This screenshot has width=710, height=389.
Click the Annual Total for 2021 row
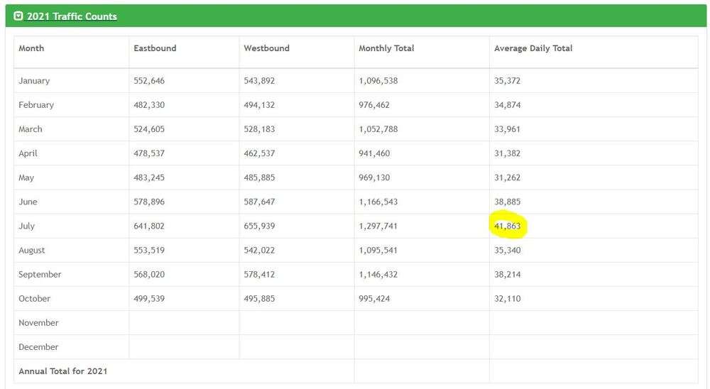[x=63, y=371]
